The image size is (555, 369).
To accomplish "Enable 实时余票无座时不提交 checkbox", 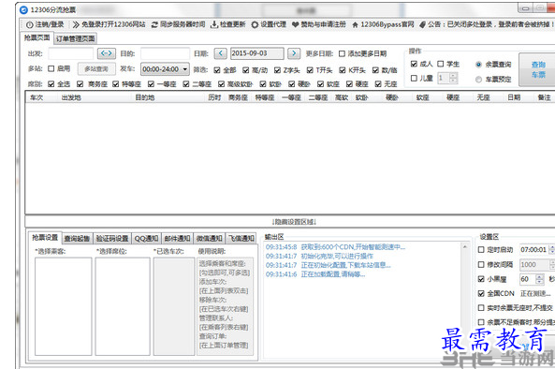I will point(481,308).
